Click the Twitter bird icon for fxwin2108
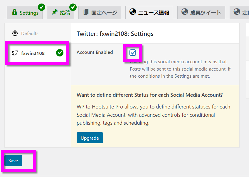 [x=15, y=53]
